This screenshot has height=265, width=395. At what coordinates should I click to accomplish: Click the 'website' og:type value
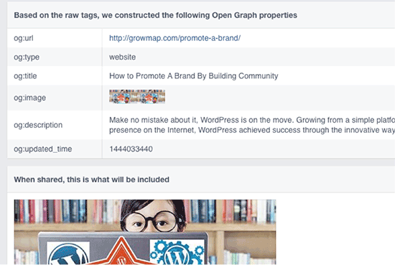pyautogui.click(x=122, y=57)
